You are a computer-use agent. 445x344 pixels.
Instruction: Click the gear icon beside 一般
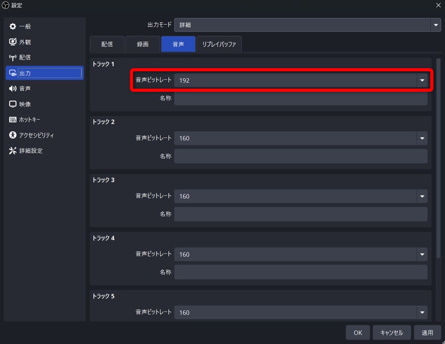pyautogui.click(x=13, y=26)
